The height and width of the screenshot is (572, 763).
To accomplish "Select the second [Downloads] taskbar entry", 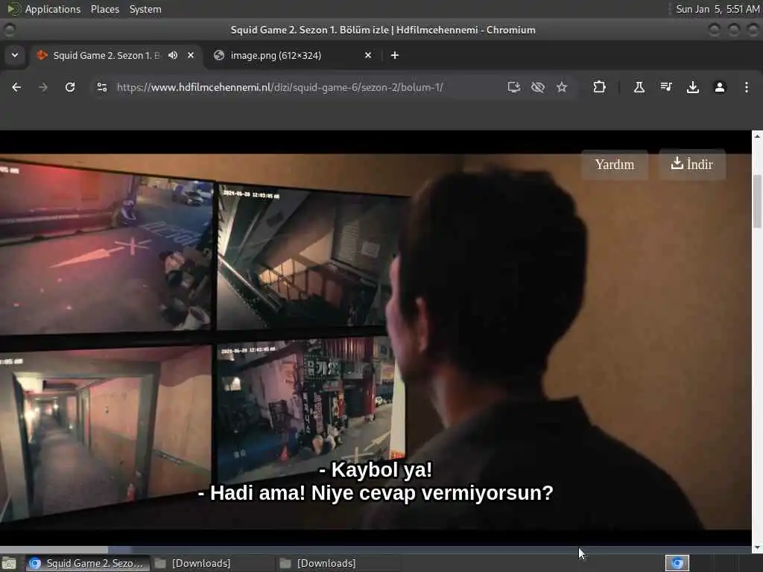I will click(x=338, y=563).
